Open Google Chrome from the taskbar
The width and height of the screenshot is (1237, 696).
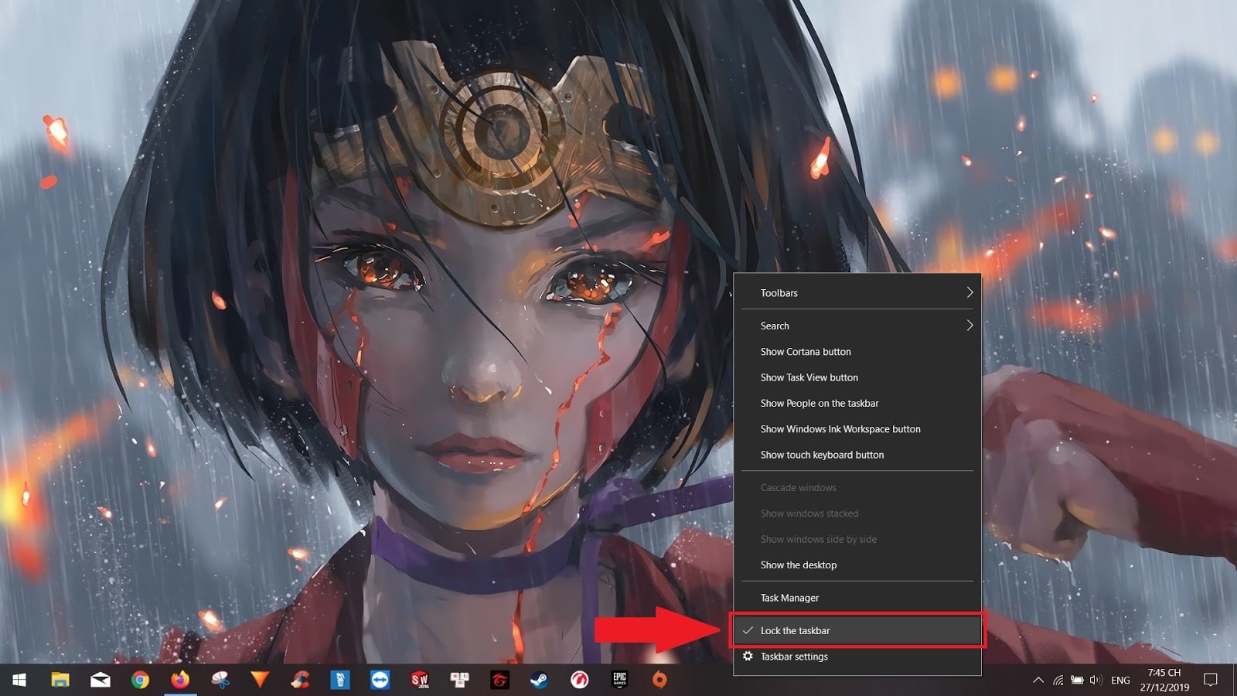pos(140,680)
